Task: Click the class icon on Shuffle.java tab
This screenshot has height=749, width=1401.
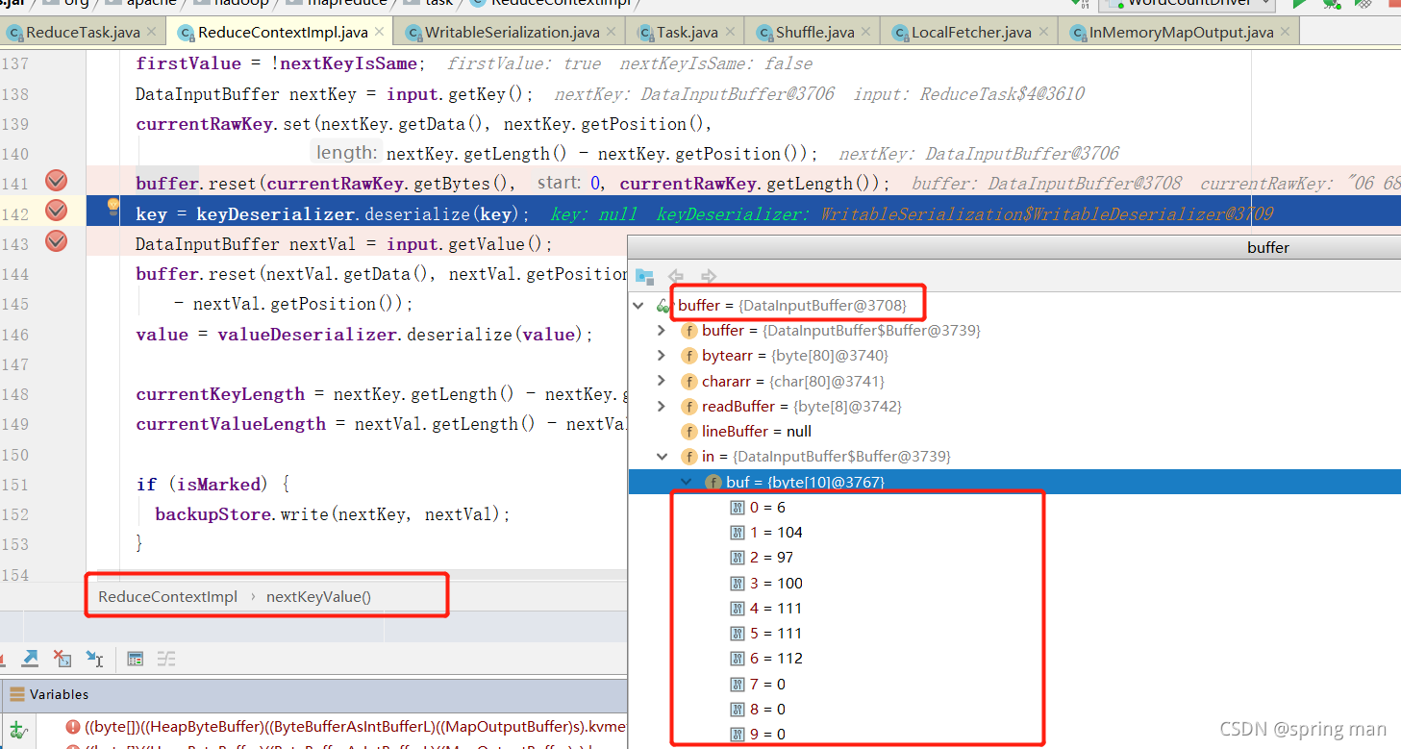Action: 763,33
